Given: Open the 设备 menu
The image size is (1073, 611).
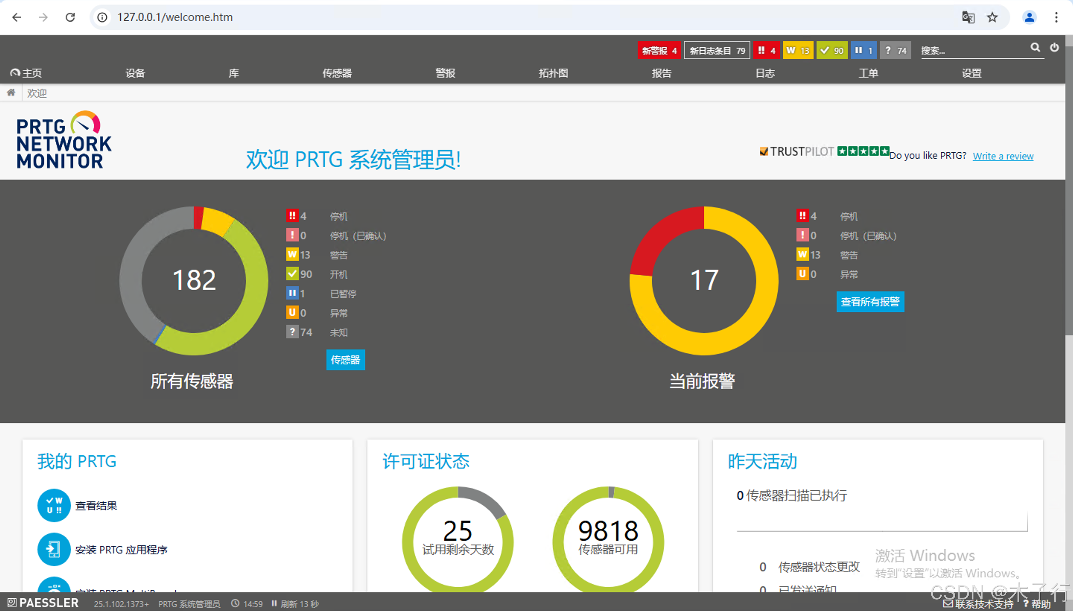Looking at the screenshot, I should 135,73.
